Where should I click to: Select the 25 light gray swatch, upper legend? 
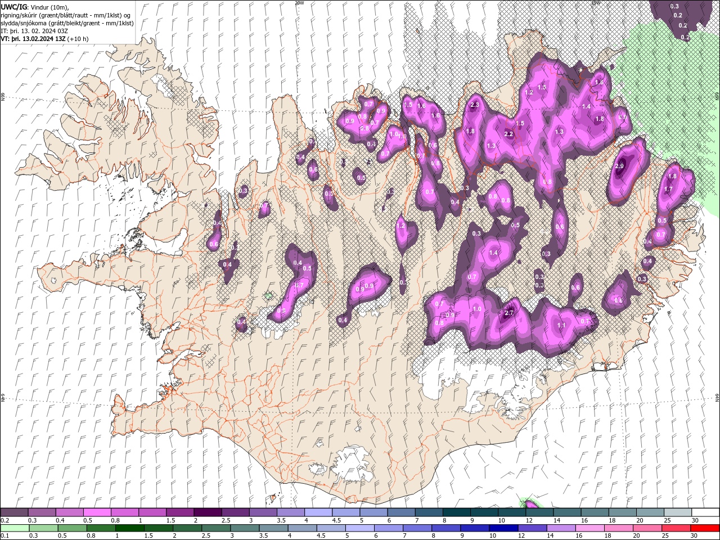click(x=677, y=512)
